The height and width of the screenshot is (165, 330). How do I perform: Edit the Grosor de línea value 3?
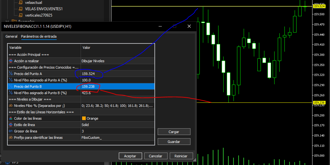point(118,131)
